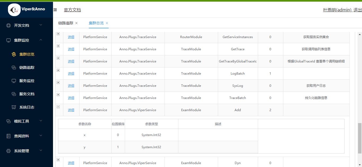Screen dimensions: 362x167
Task: Open 详细 for the Dyn method
Action: [71, 163]
